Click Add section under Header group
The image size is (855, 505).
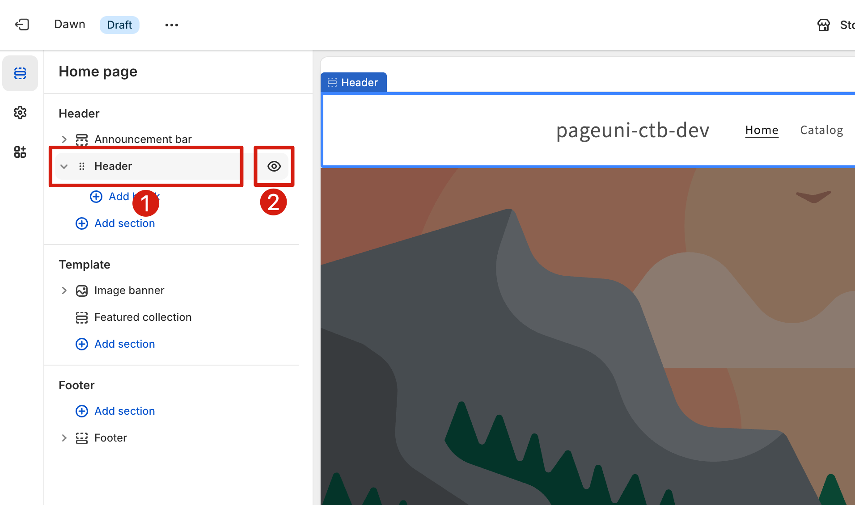coord(125,223)
